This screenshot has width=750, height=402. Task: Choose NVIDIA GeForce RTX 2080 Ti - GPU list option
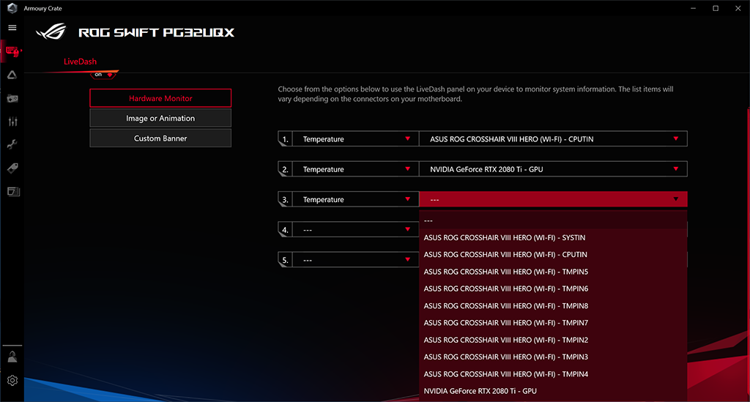pyautogui.click(x=553, y=391)
